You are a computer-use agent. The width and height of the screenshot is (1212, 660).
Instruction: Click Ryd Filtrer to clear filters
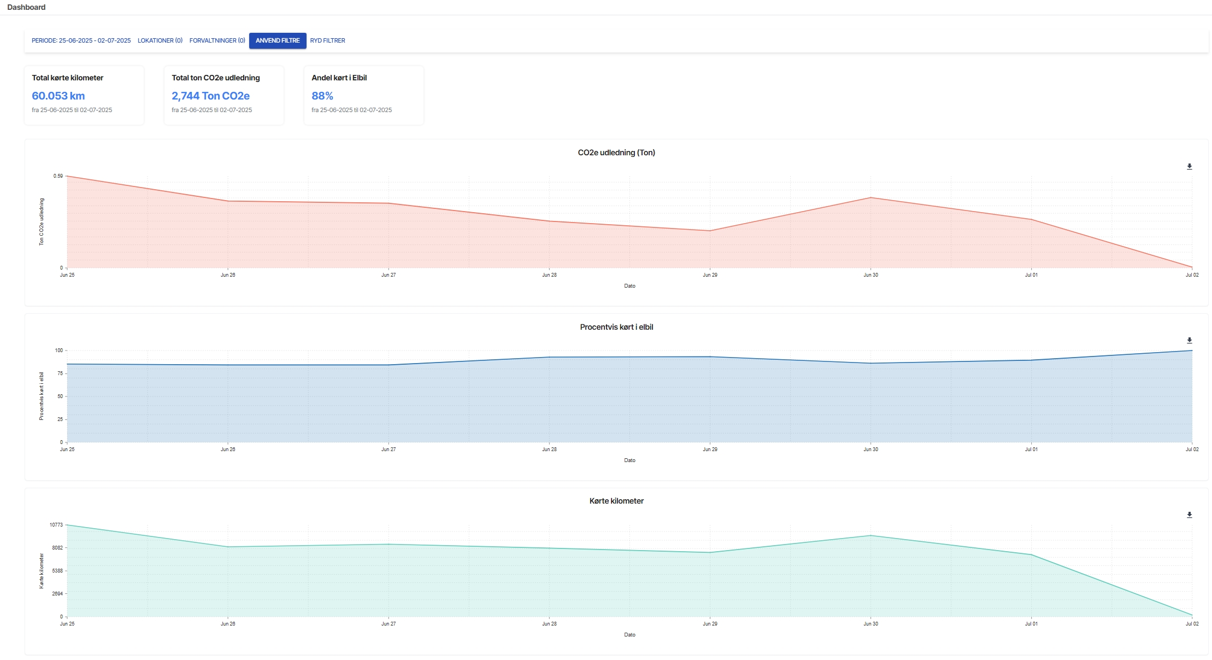[x=327, y=40]
